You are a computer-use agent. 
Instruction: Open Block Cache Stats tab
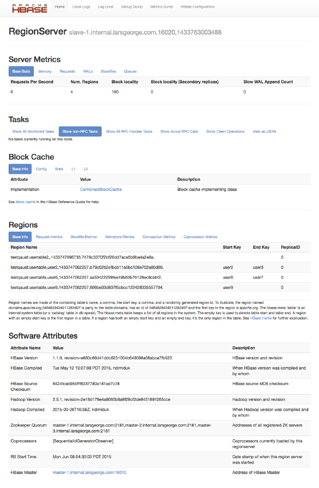59,169
